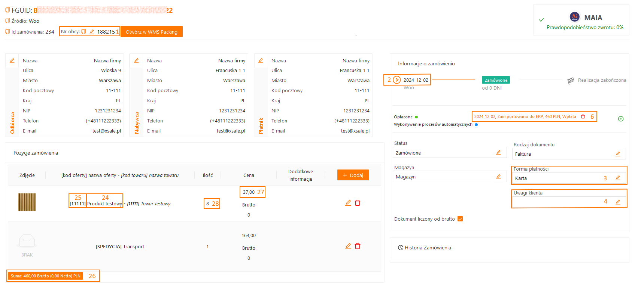Edit the Nr obcy number with pencil icon
The image size is (632, 283).
point(92,32)
